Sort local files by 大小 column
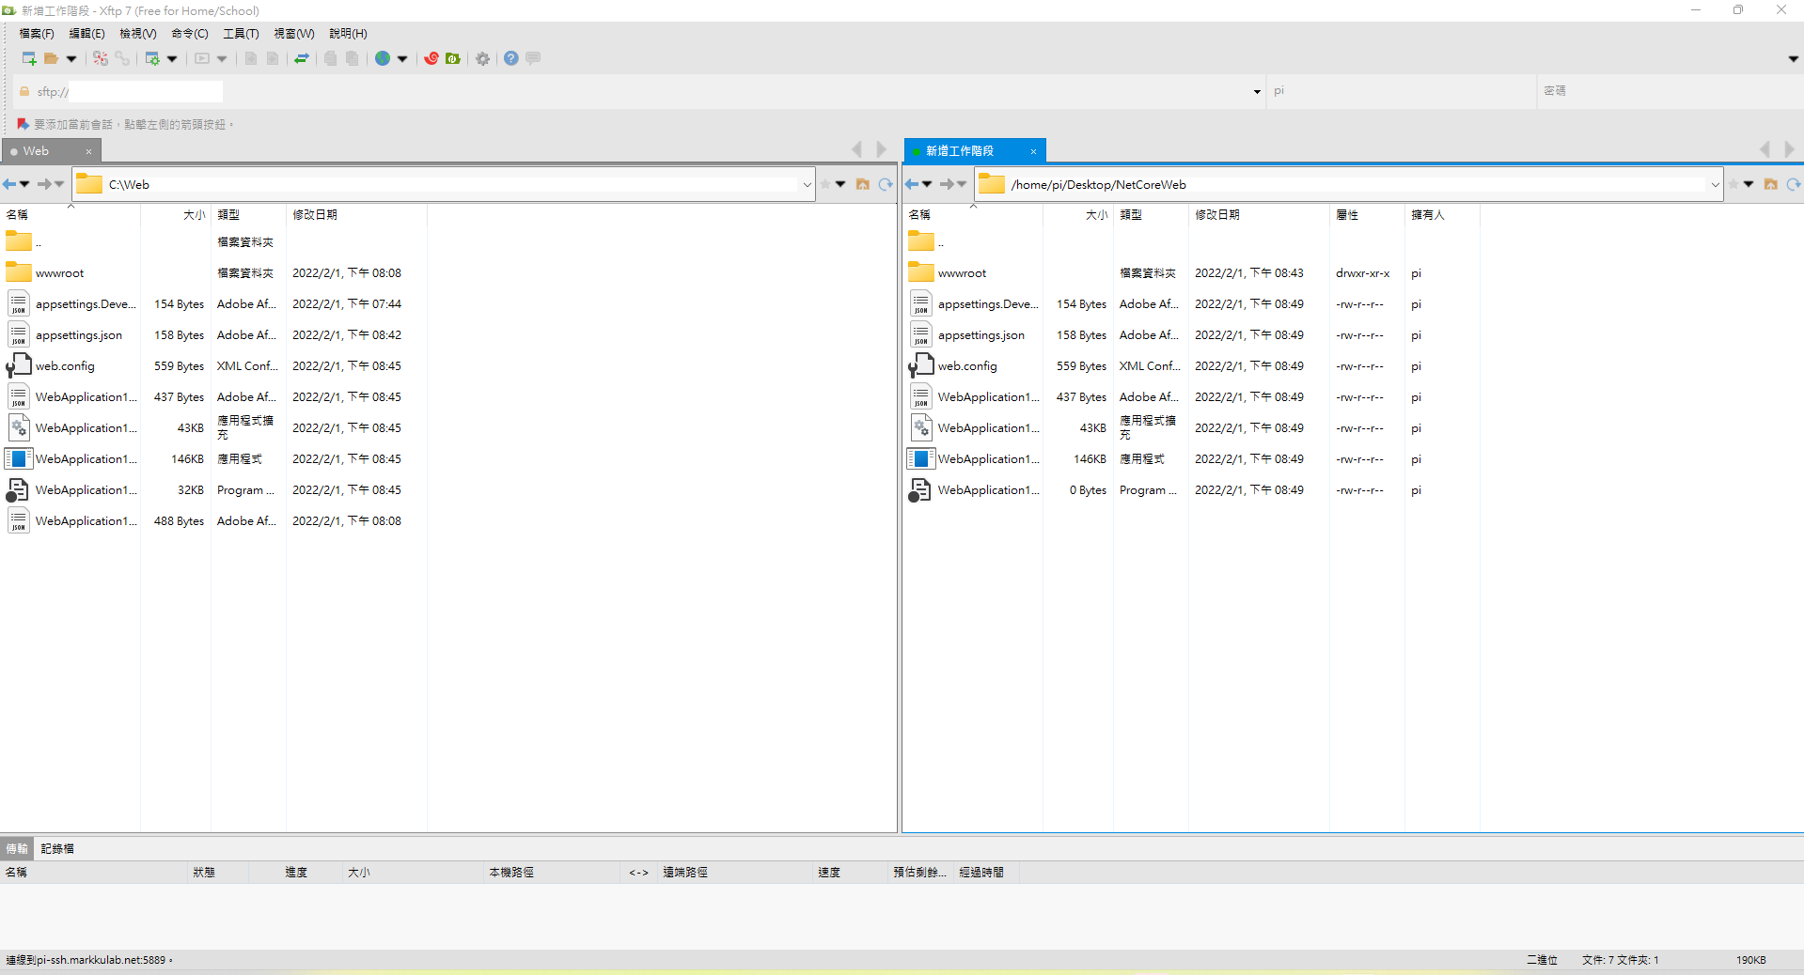1804x975 pixels. coord(194,215)
